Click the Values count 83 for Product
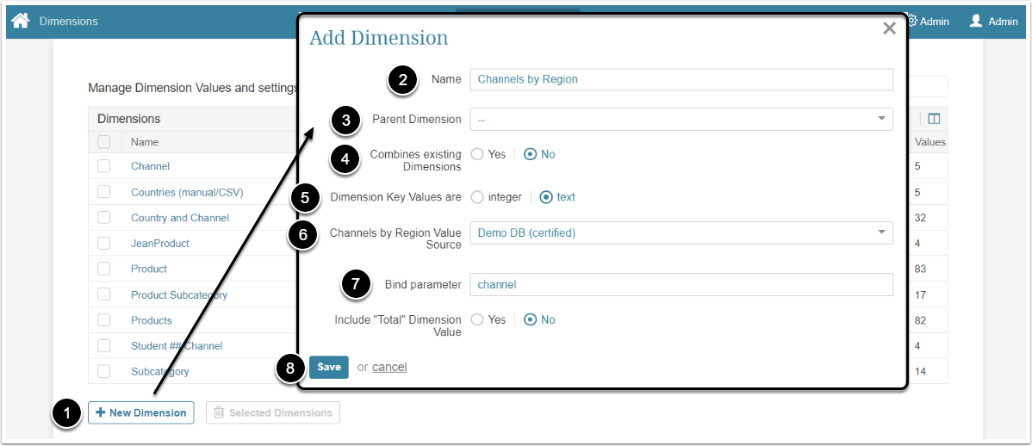The height and width of the screenshot is (446, 1032). [x=920, y=269]
